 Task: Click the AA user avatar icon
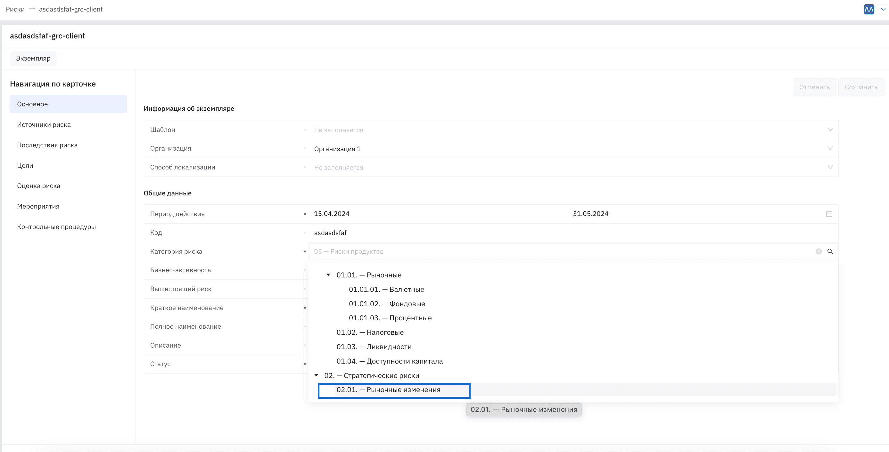coord(868,9)
